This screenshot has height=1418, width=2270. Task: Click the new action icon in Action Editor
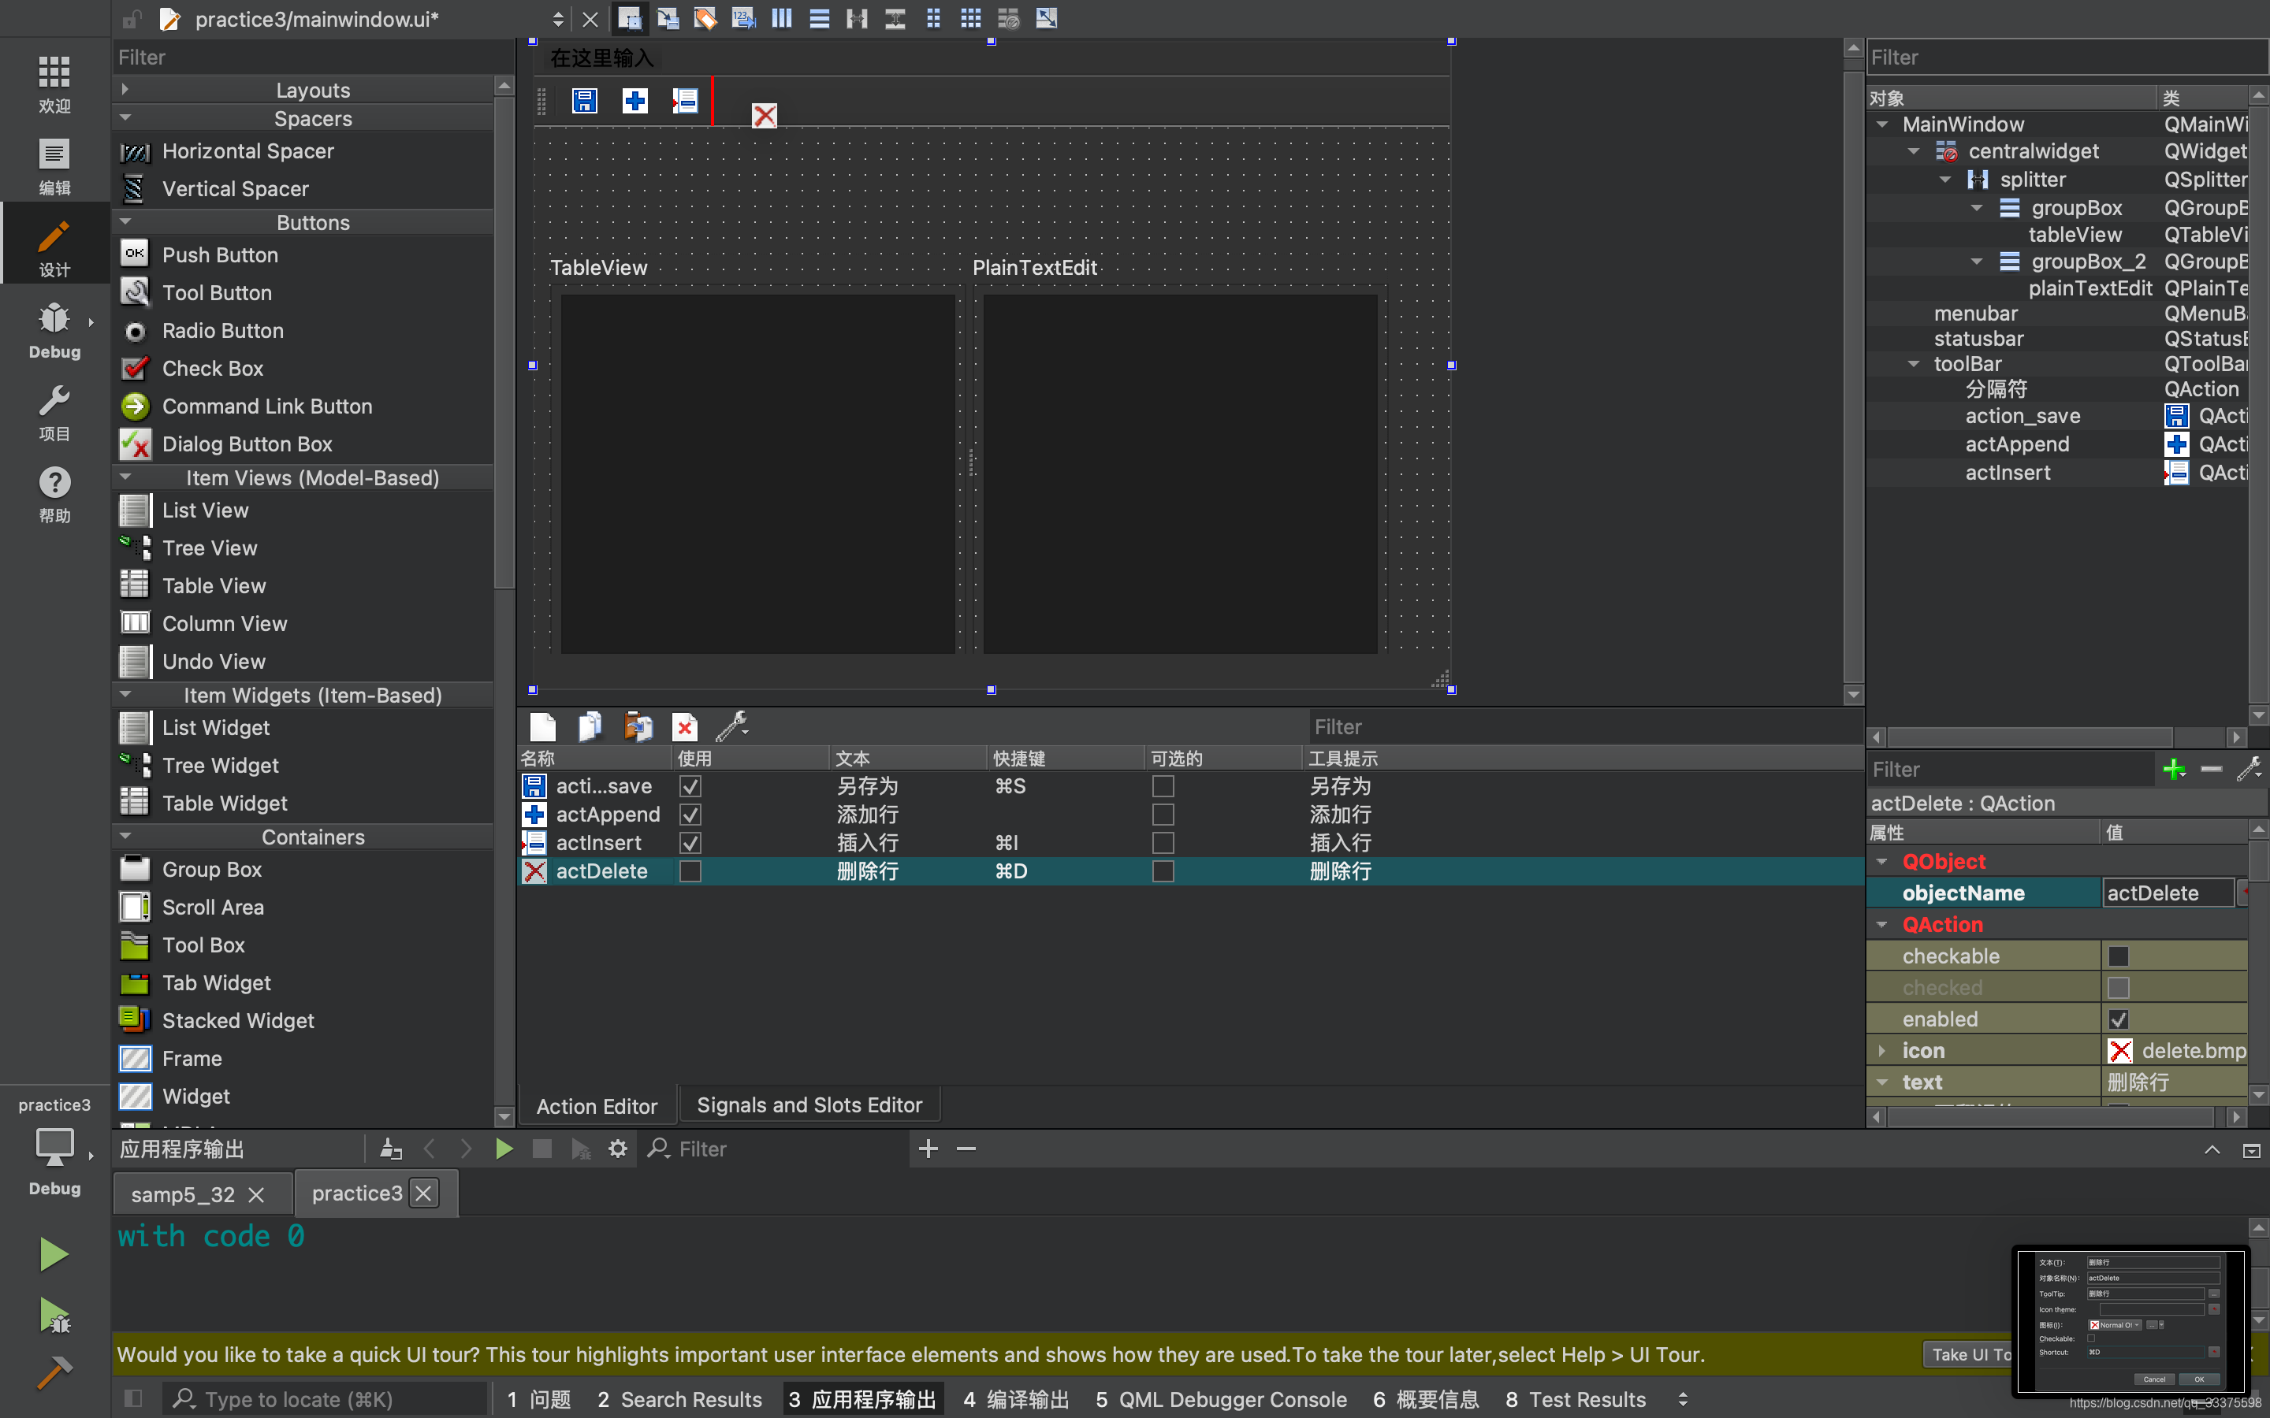pos(543,727)
